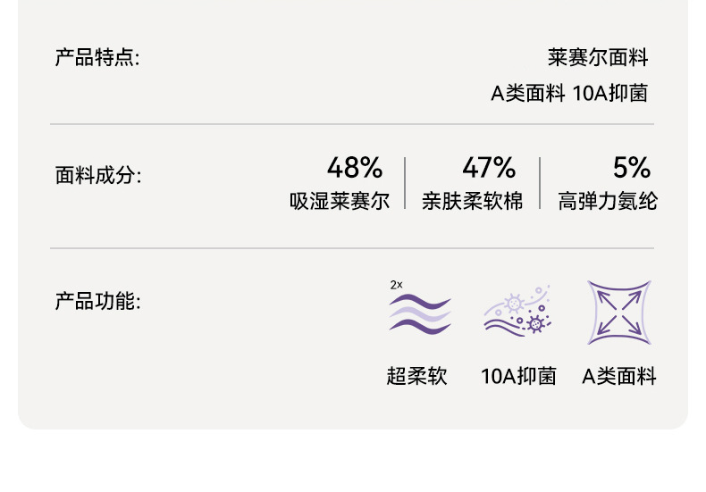Click the 产品特点 heading
This screenshot has width=706, height=492.
pyautogui.click(x=97, y=58)
